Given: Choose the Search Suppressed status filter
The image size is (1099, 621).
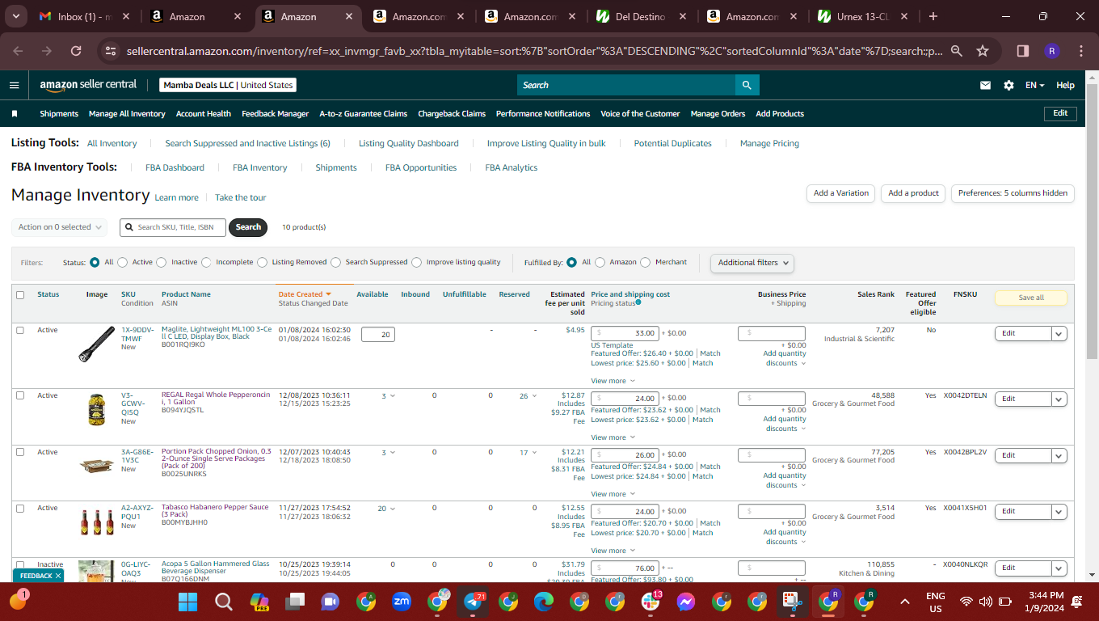Looking at the screenshot, I should [335, 263].
